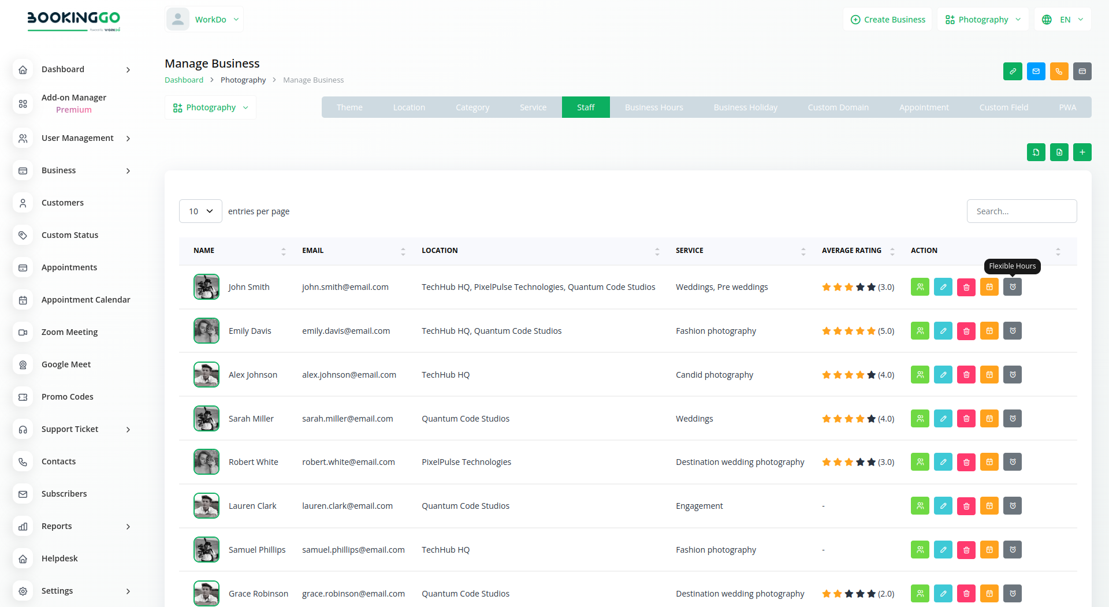
Task: Open Appointment Calendar in the sidebar
Action: pyautogui.click(x=85, y=300)
